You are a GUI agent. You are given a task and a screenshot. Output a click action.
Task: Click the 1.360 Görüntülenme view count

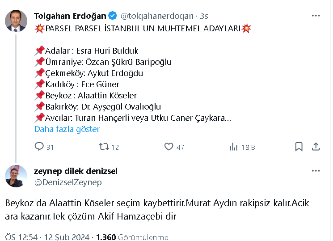[x=132, y=237]
